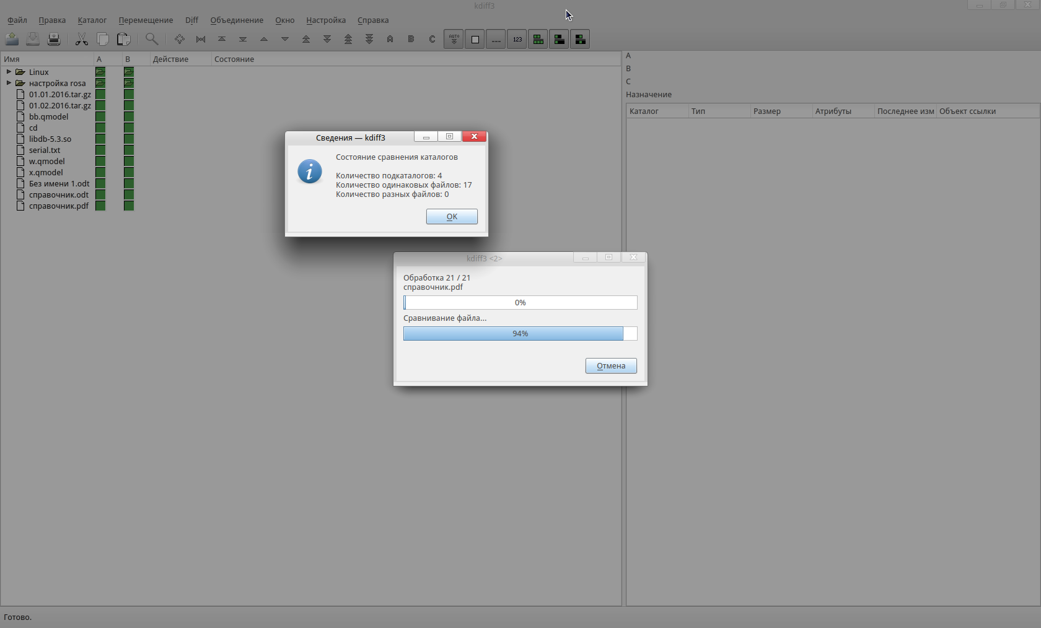This screenshot has height=628, width=1041.
Task: Click the Save toolbar icon
Action: pyautogui.click(x=33, y=39)
